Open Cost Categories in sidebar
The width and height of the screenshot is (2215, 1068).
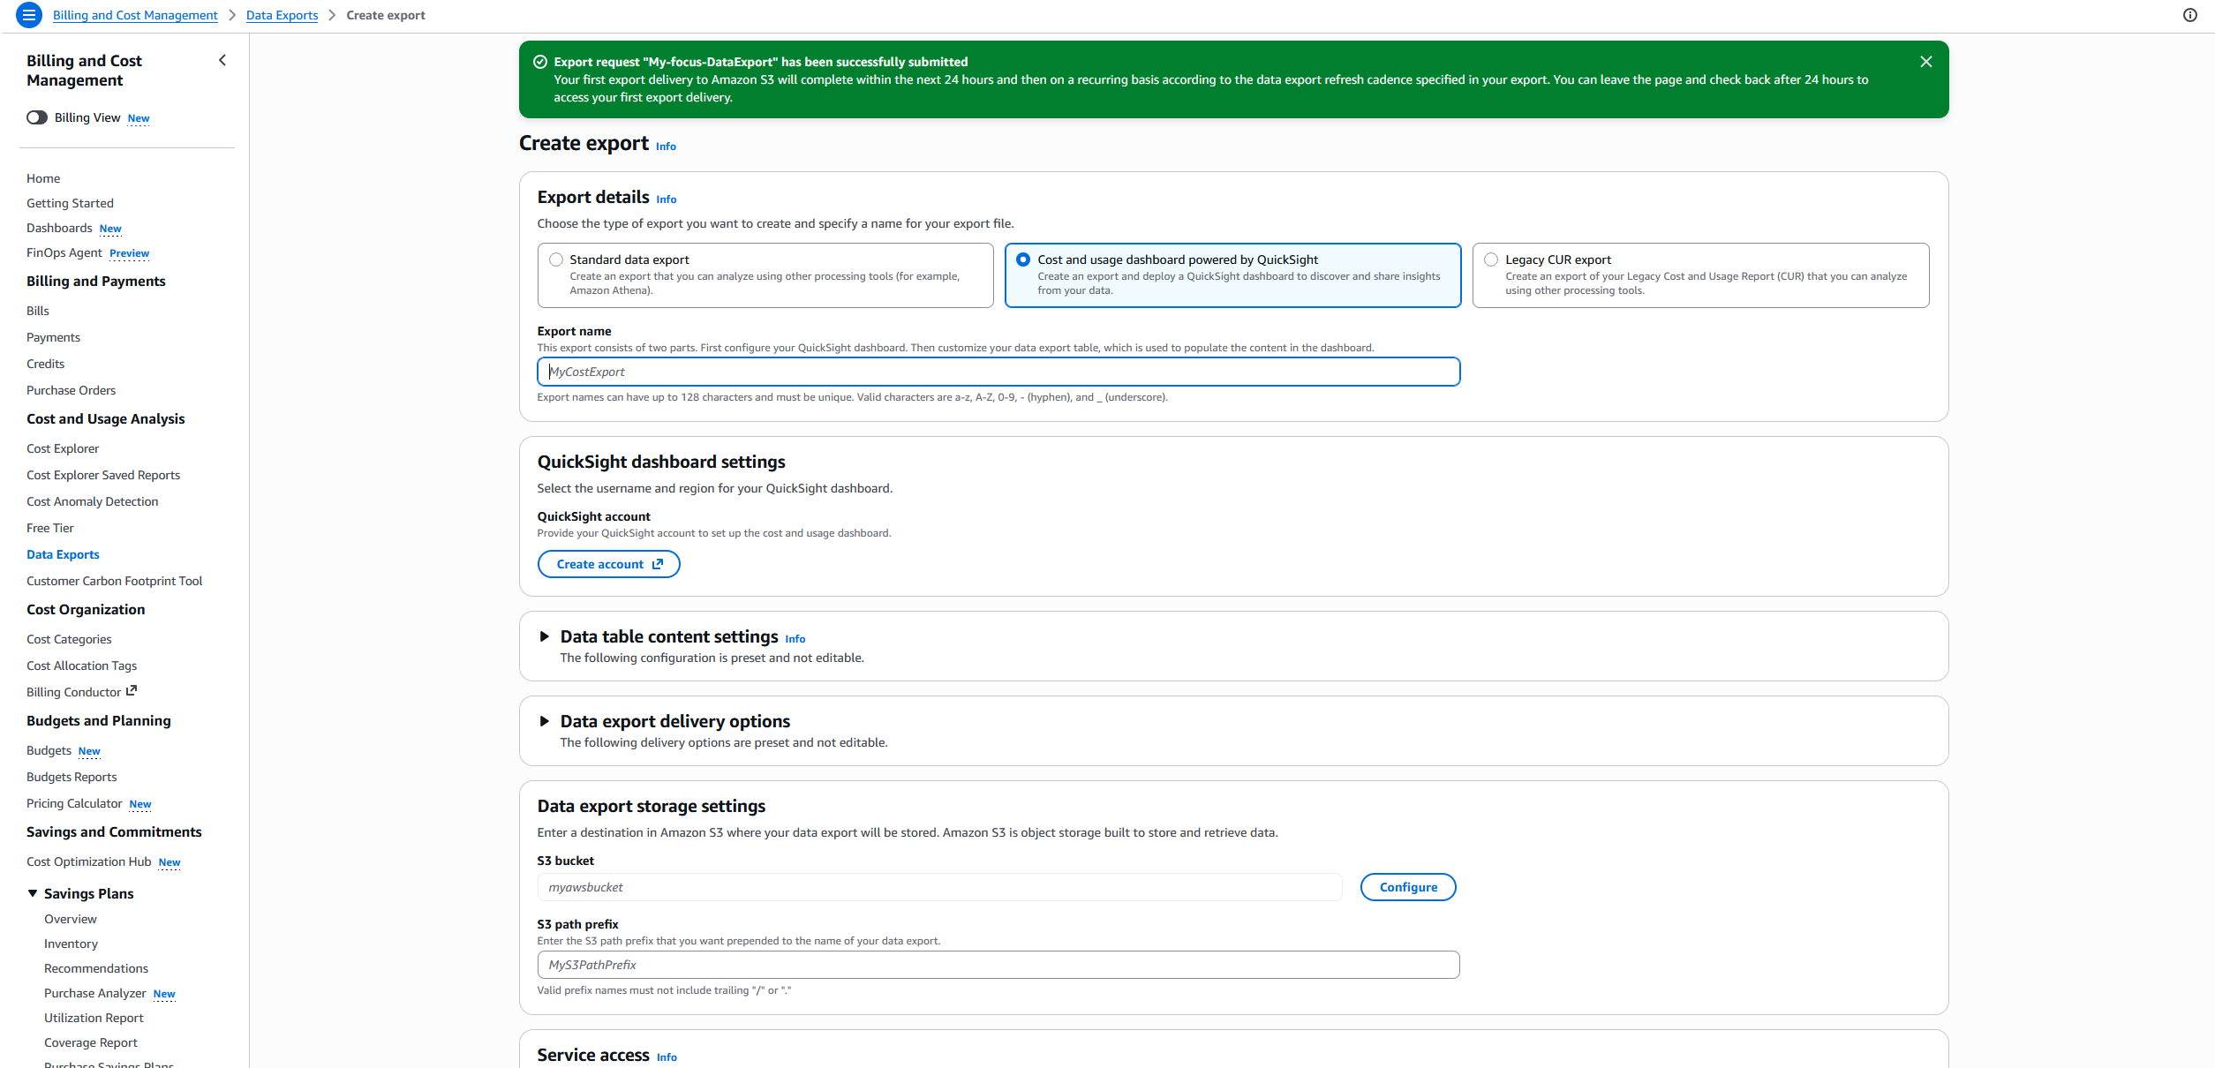[69, 639]
